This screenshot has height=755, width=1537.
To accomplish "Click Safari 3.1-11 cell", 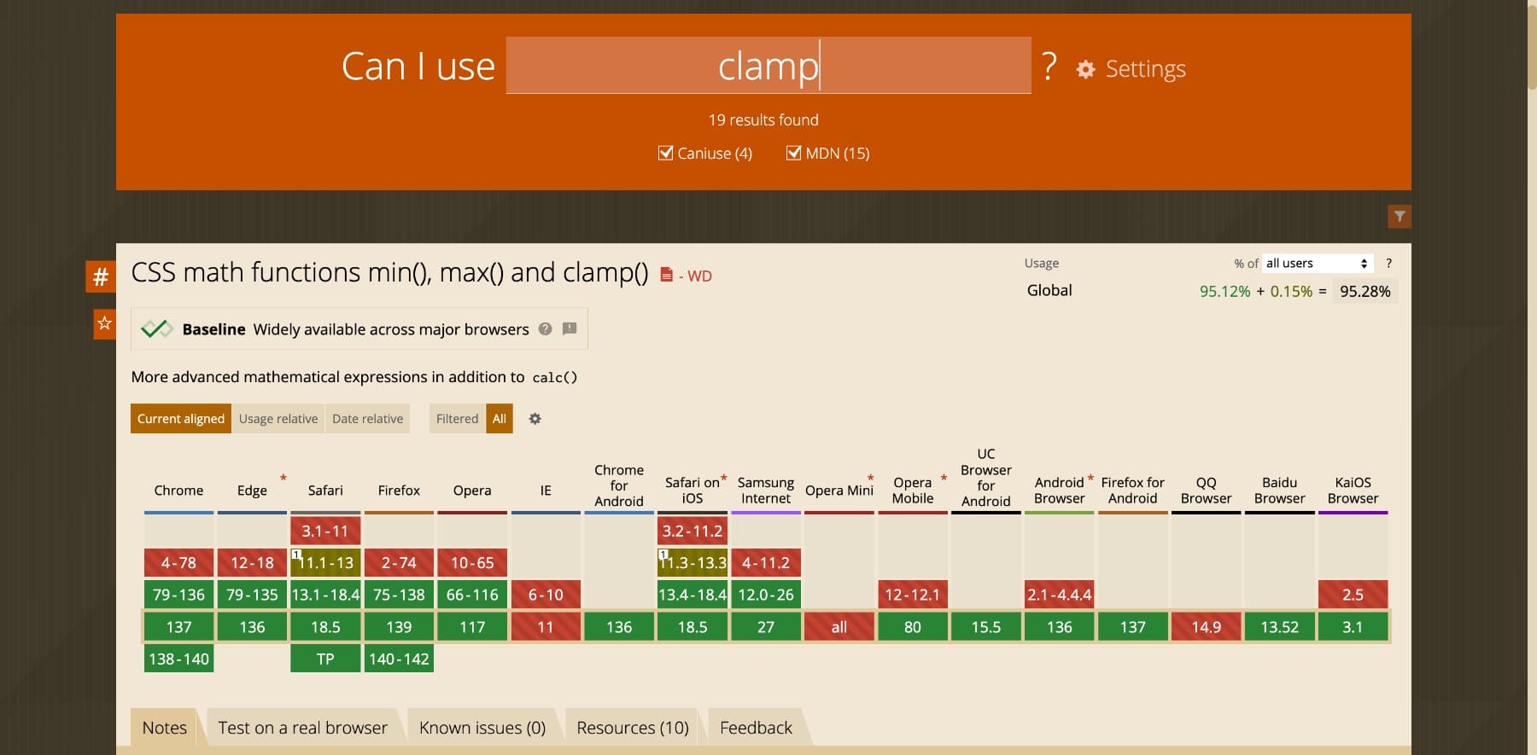I will (325, 531).
